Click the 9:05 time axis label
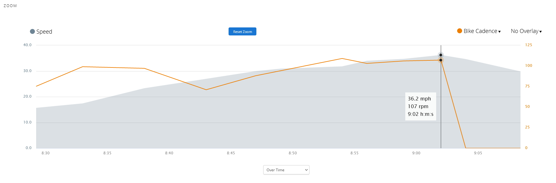Image resolution: width=556 pixels, height=183 pixels. [x=478, y=153]
